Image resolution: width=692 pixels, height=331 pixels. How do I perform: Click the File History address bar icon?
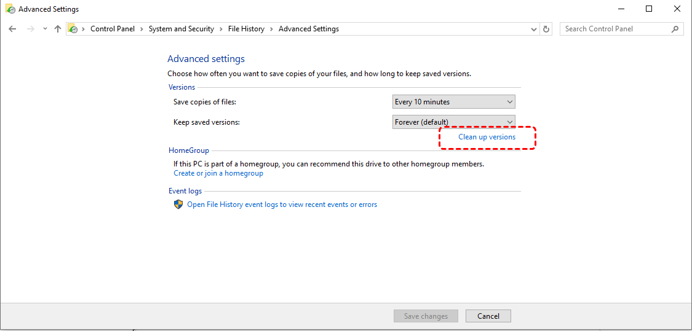[x=73, y=29]
